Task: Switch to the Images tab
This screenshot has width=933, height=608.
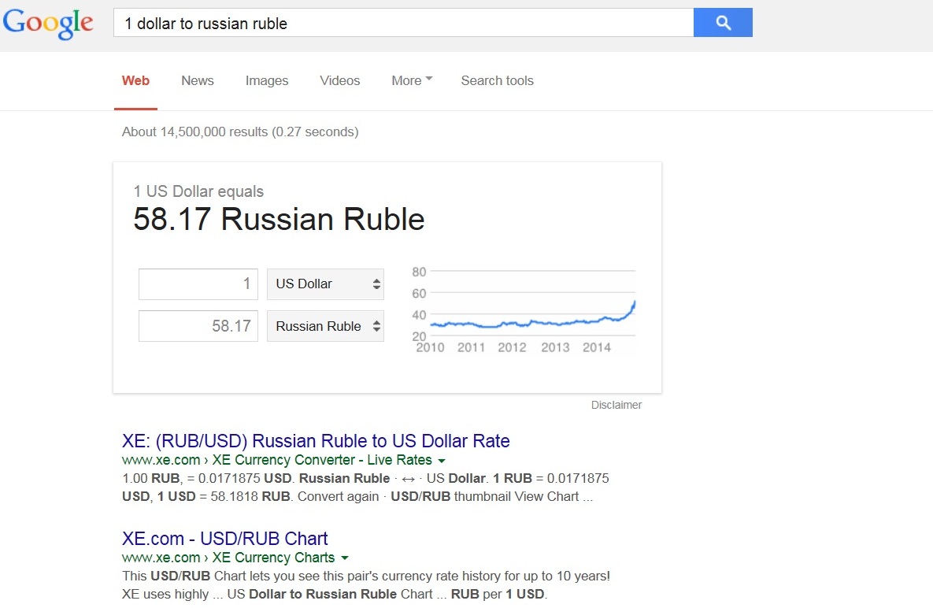Action: 267,80
